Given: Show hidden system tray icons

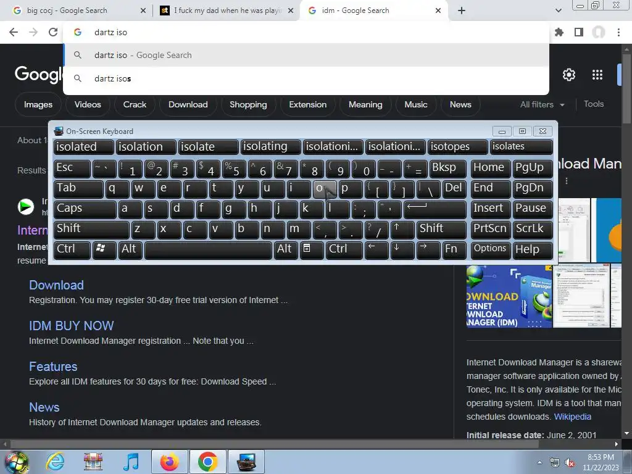Looking at the screenshot, I should 539,463.
